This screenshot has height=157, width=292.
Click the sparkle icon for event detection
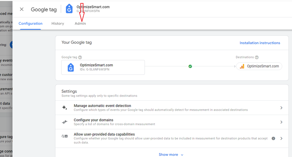pyautogui.click(x=65, y=108)
